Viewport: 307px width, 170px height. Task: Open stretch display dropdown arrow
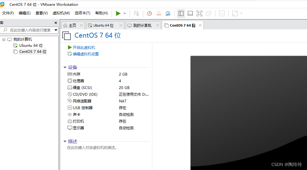[x=241, y=13]
